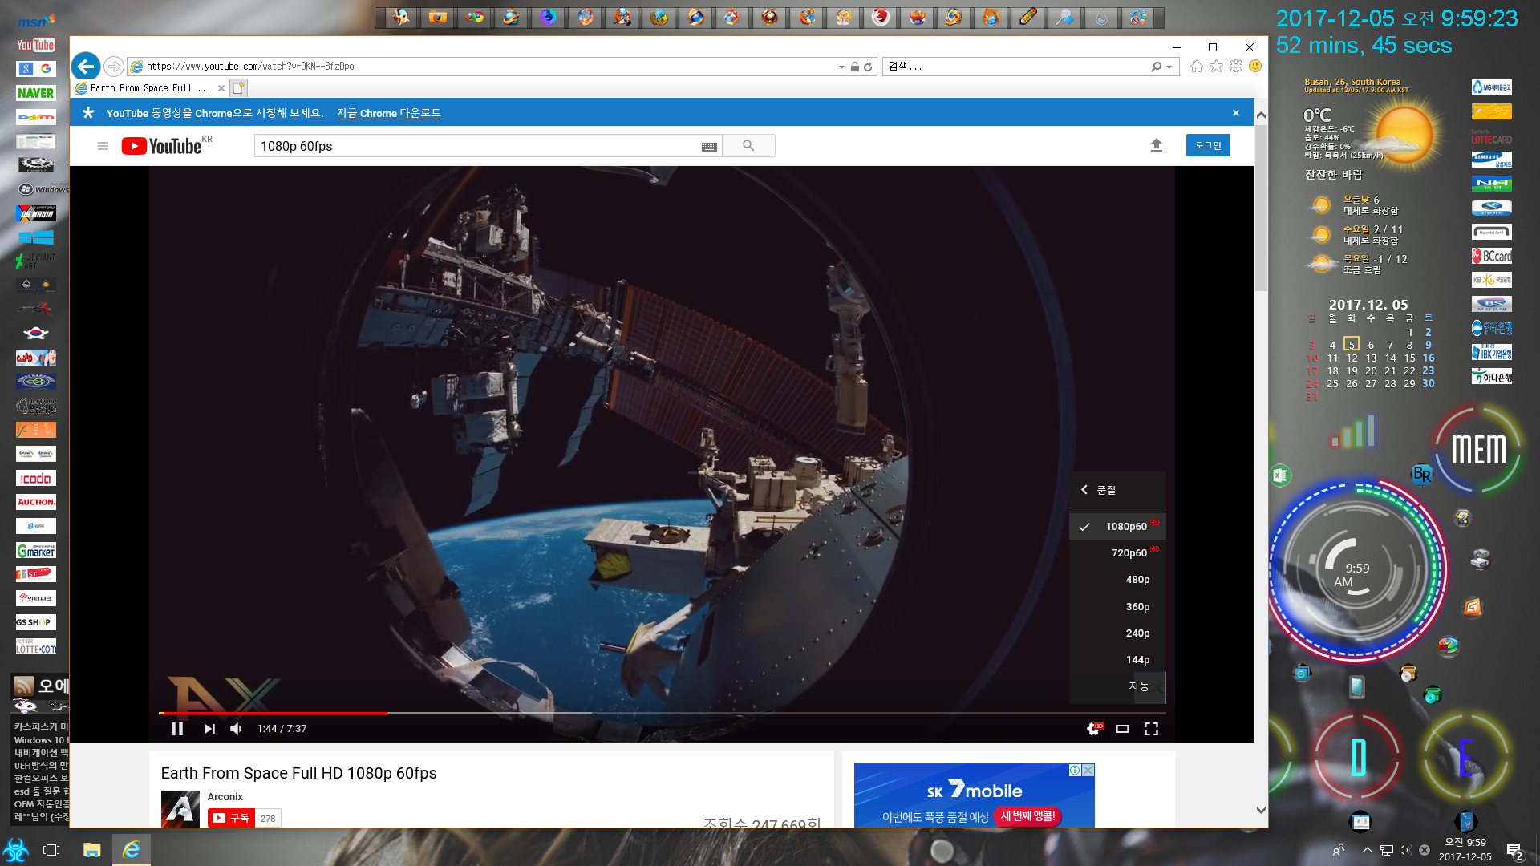Open the Start menu
Viewport: 1540px width, 866px height.
tap(15, 850)
